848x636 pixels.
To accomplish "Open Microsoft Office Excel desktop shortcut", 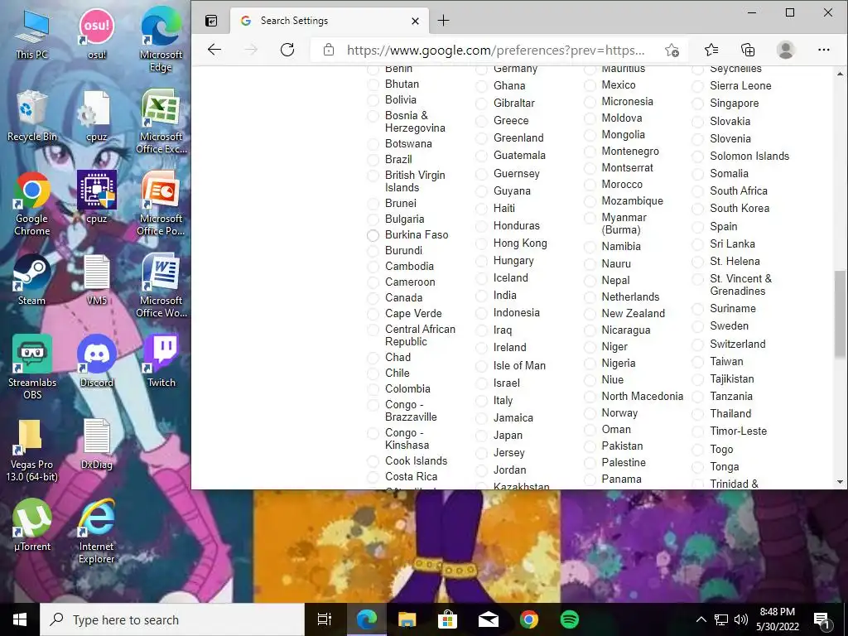I will (161, 122).
